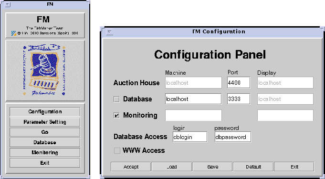
Task: Click the Save configuration button
Action: [x=212, y=167]
